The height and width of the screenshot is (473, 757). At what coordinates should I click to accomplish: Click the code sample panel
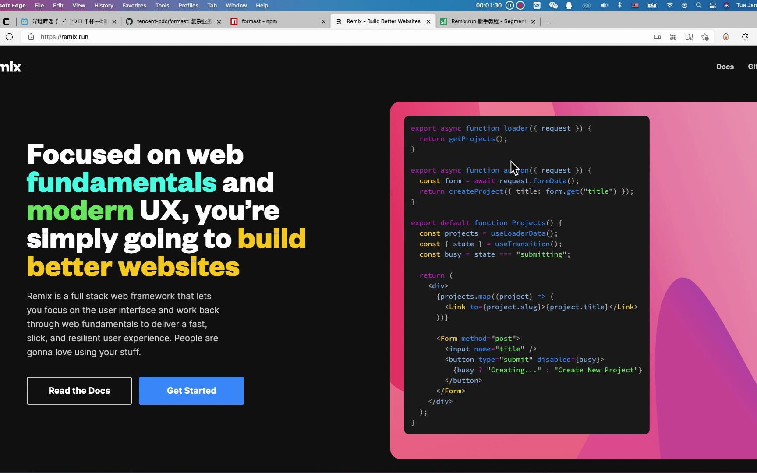527,275
